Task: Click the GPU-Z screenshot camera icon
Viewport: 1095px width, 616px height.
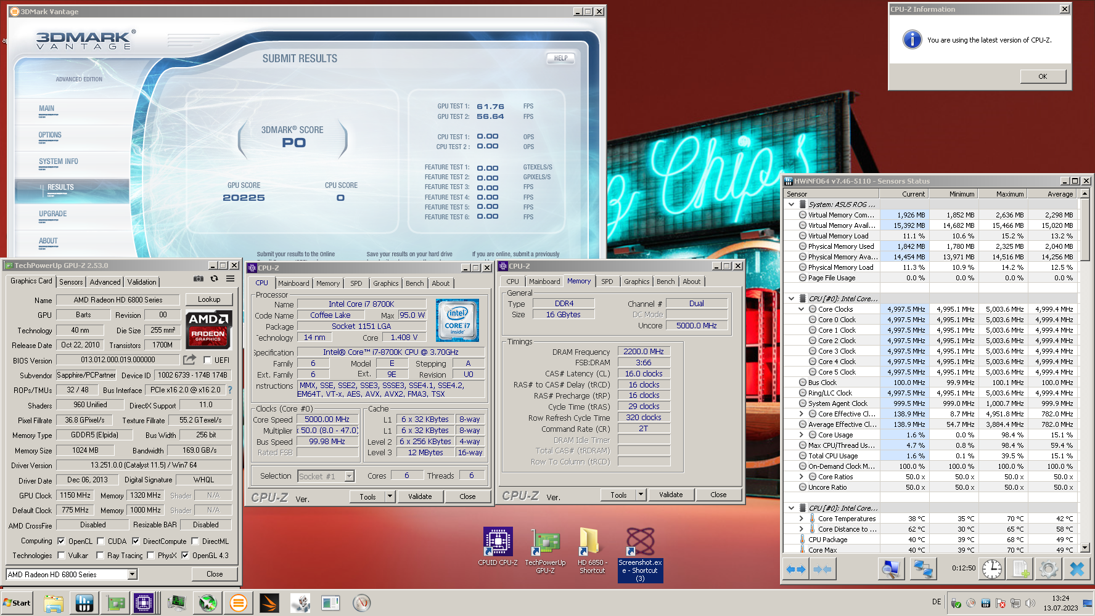Action: tap(199, 279)
